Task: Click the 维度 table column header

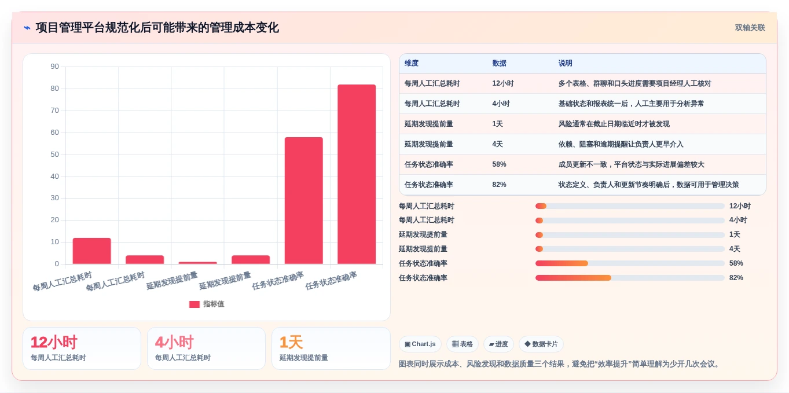Action: coord(412,63)
